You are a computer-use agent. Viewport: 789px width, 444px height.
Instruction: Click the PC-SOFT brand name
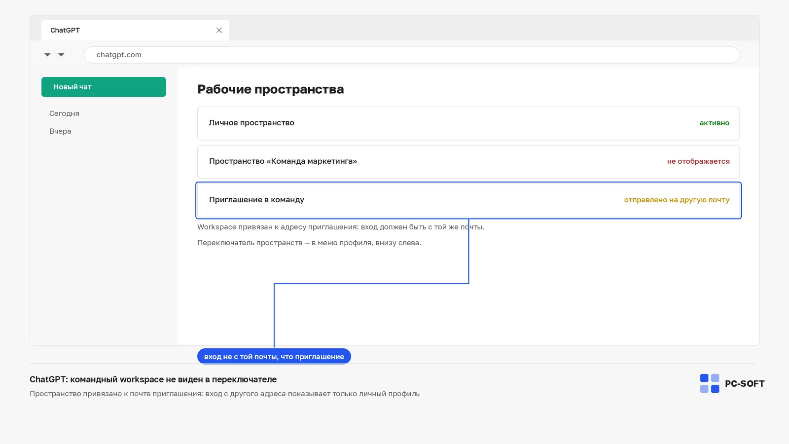(x=745, y=384)
